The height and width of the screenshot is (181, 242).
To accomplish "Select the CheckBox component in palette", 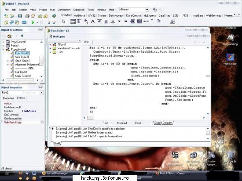I will pos(119,22).
